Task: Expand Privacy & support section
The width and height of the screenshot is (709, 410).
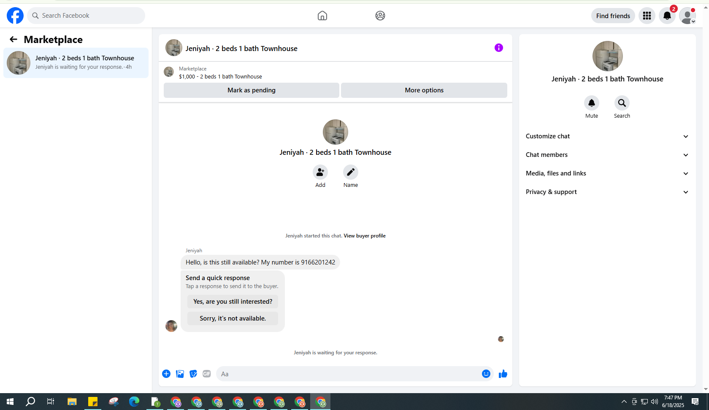Action: (607, 192)
